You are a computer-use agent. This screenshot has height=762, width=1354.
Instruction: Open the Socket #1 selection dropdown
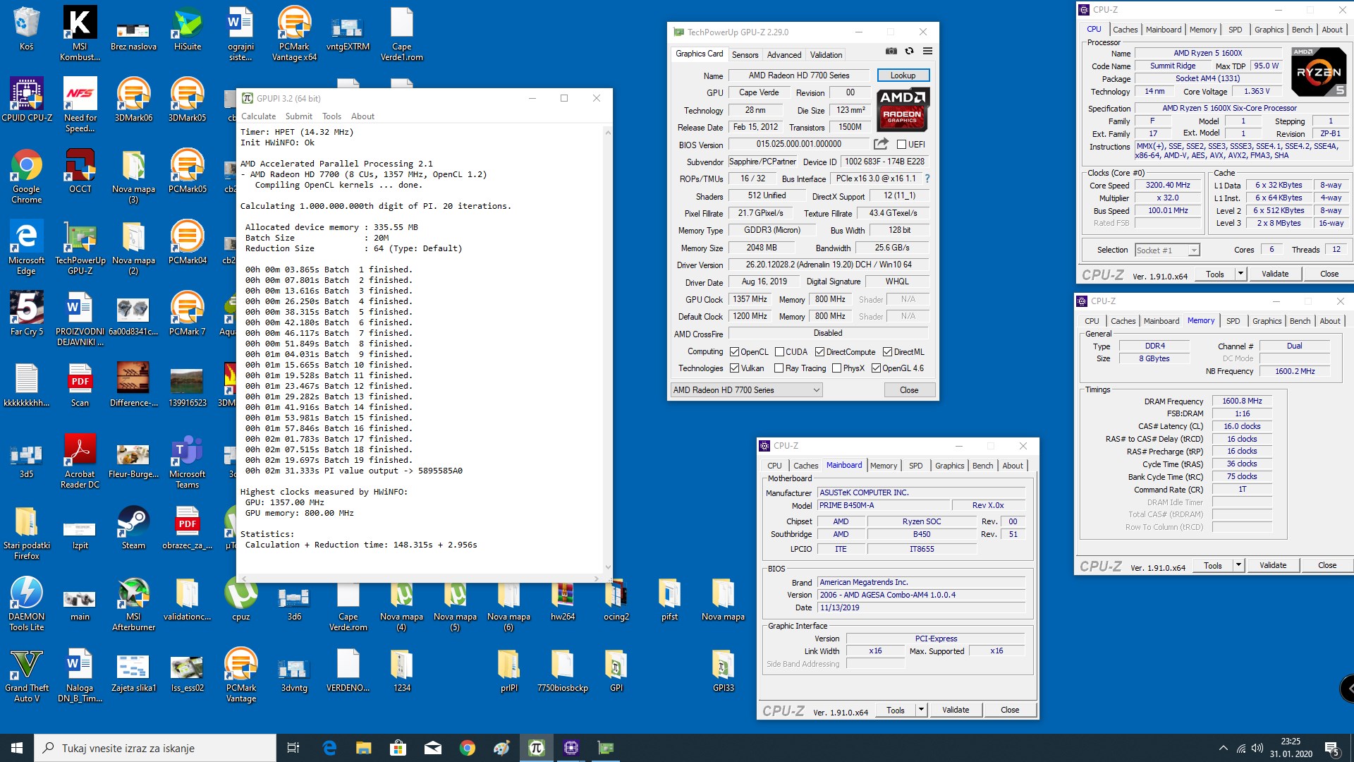(1167, 250)
